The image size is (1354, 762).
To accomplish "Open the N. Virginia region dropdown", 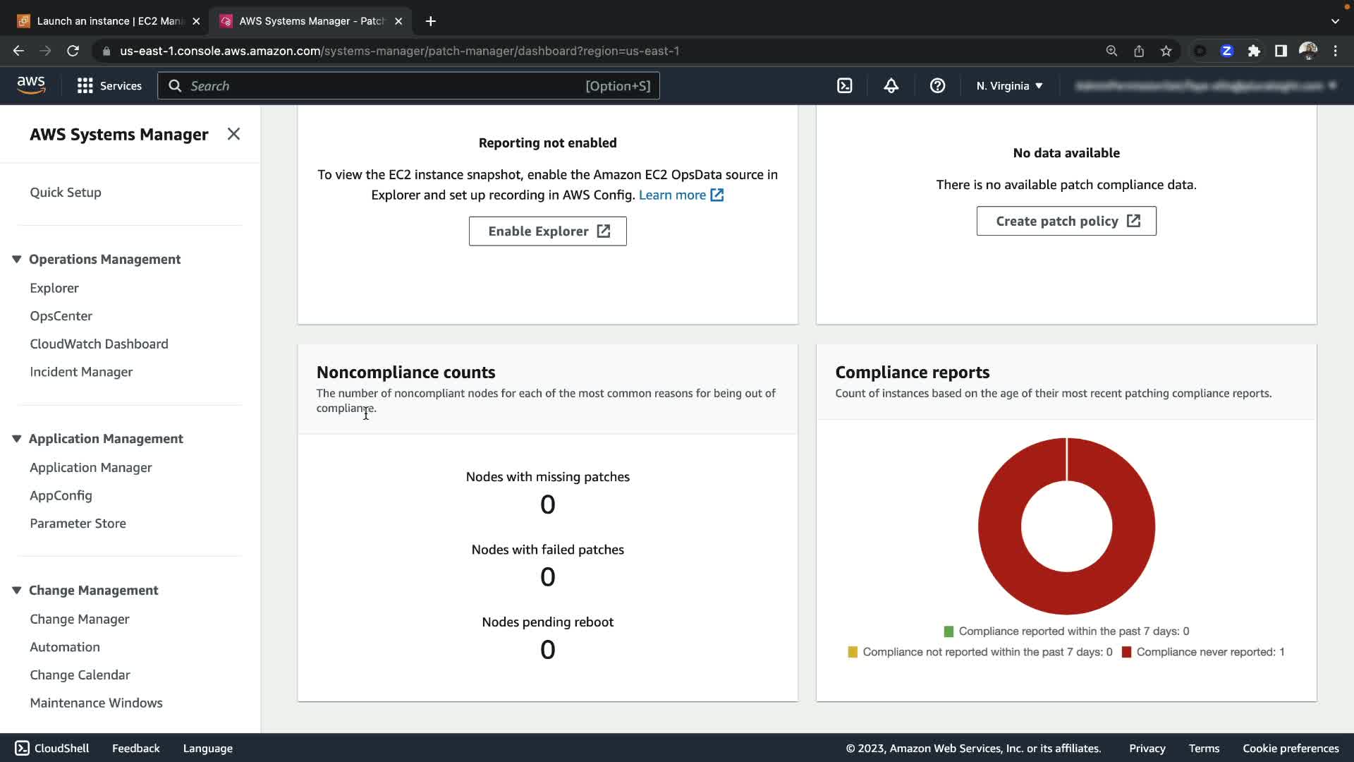I will (1009, 86).
